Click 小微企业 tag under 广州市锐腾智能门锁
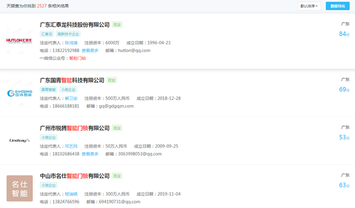 coord(49,138)
